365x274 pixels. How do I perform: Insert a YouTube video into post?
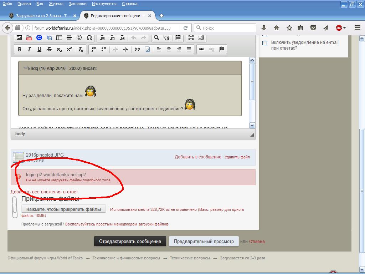click(x=29, y=37)
